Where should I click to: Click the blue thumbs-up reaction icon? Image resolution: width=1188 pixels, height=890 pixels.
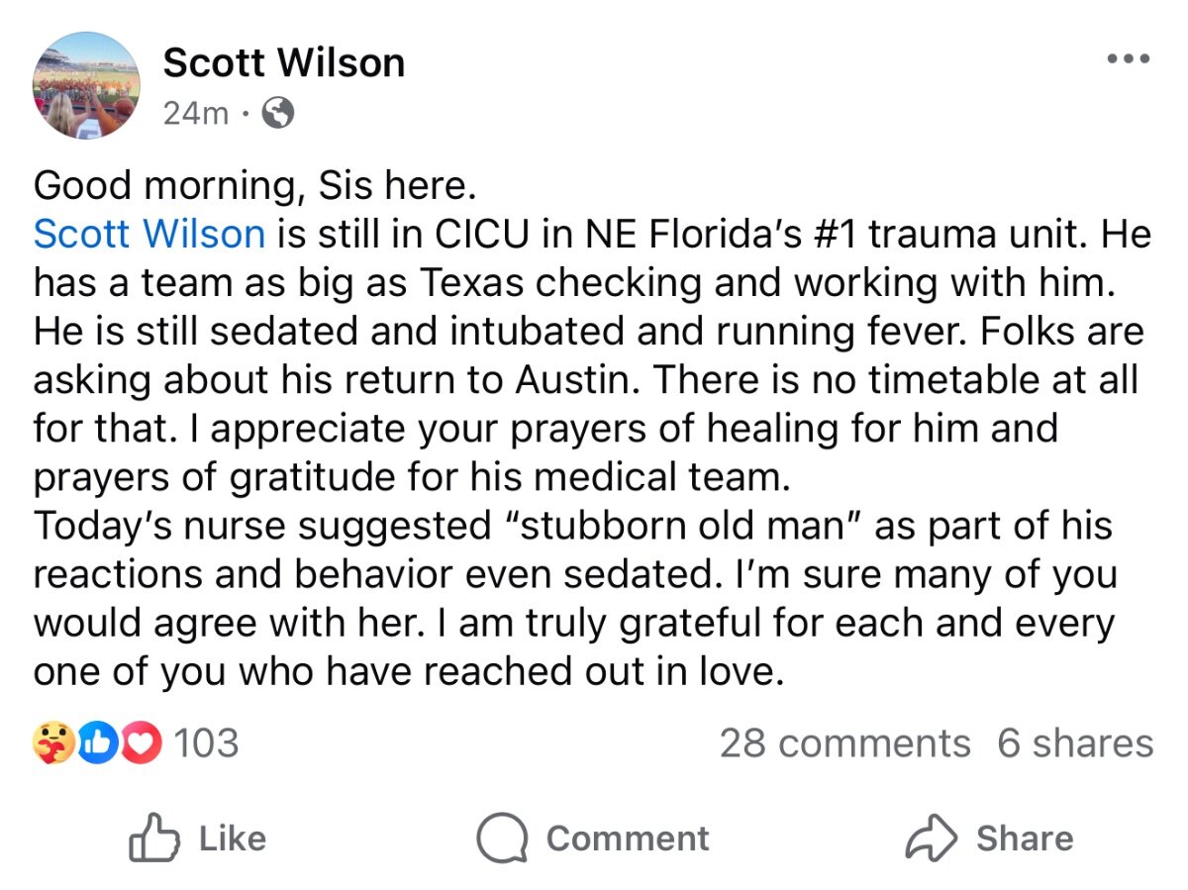coord(98,743)
